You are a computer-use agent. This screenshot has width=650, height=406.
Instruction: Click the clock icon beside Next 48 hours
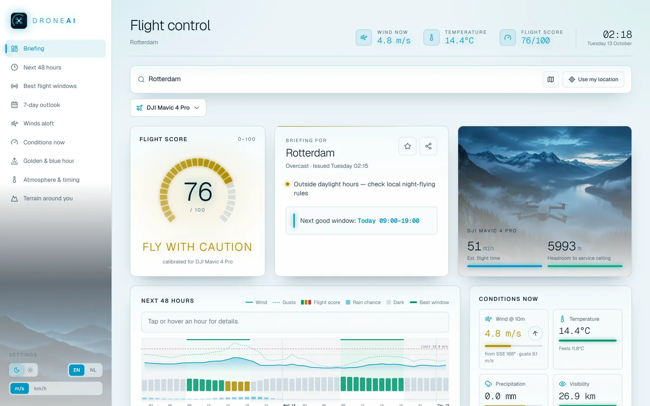[x=14, y=67]
